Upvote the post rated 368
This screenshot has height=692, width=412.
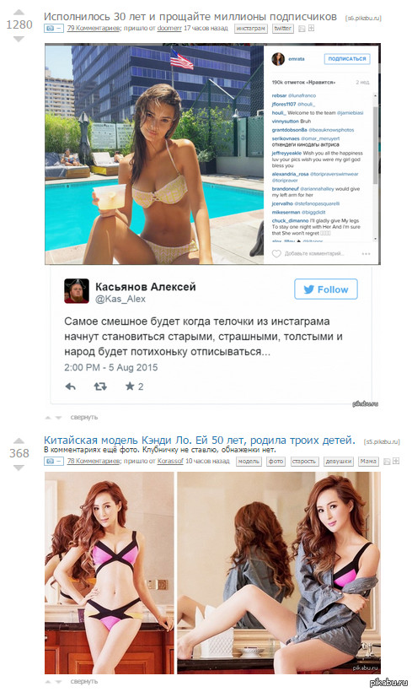pos(19,441)
